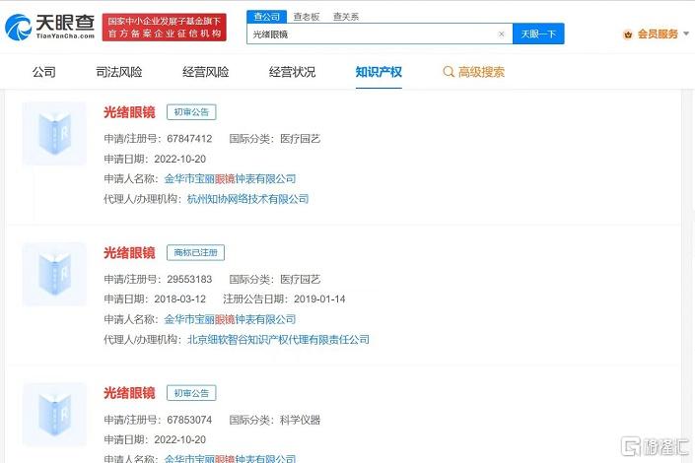Select the 查关系 search tab
Image resolution: width=695 pixels, height=463 pixels.
pyautogui.click(x=346, y=17)
